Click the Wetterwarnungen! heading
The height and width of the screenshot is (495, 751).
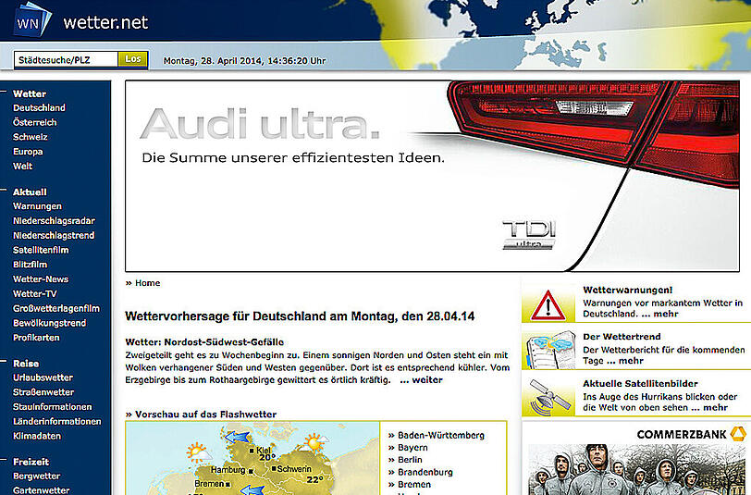628,290
